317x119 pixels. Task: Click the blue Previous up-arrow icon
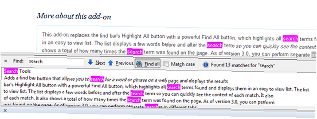(110, 63)
